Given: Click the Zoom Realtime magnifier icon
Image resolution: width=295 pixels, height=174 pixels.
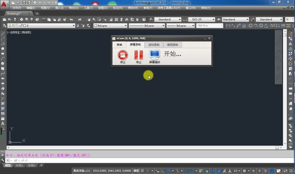Looking at the screenshot, I should pyautogui.click(x=94, y=20).
